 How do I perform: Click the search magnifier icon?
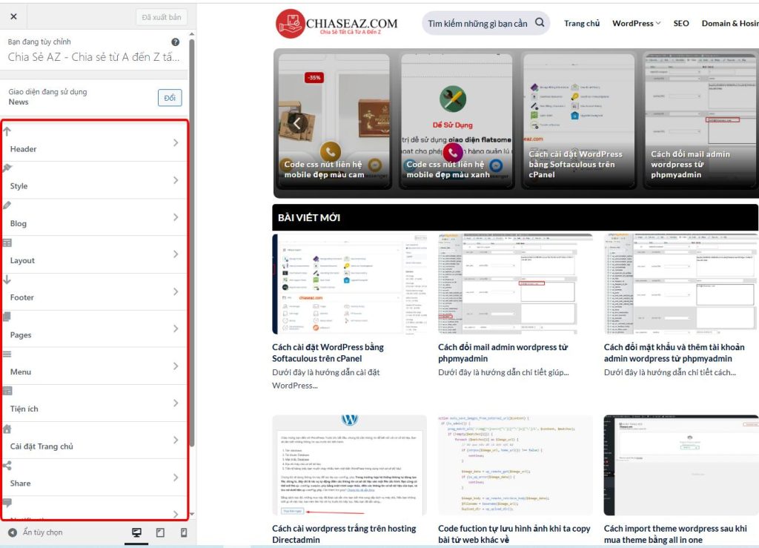tap(540, 23)
